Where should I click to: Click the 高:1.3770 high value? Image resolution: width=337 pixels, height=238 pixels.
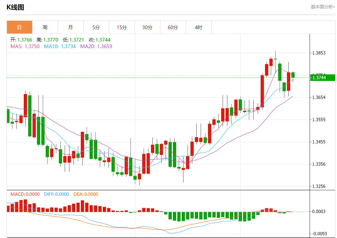47,40
